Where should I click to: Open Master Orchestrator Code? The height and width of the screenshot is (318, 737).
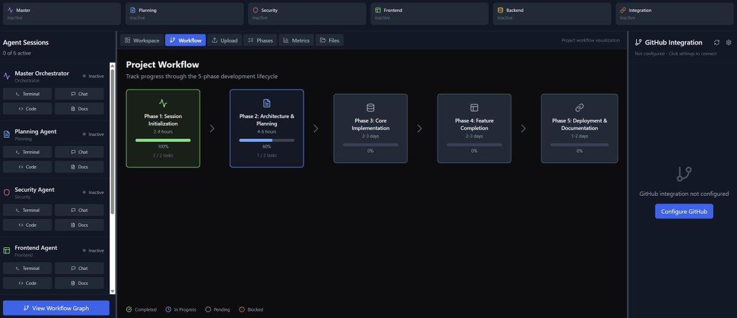27,109
